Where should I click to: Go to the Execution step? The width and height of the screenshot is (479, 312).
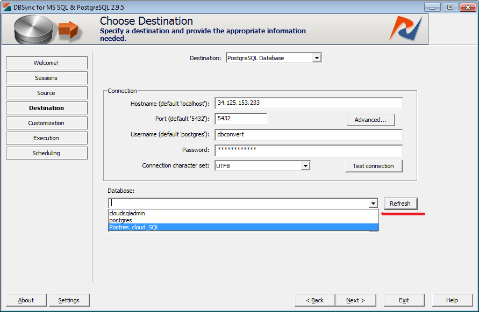(x=46, y=138)
